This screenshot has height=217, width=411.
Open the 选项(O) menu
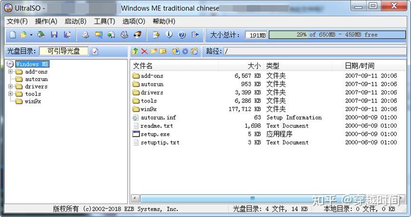coord(134,21)
